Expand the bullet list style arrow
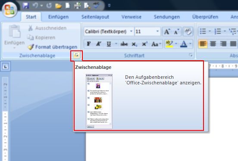 [210, 32]
